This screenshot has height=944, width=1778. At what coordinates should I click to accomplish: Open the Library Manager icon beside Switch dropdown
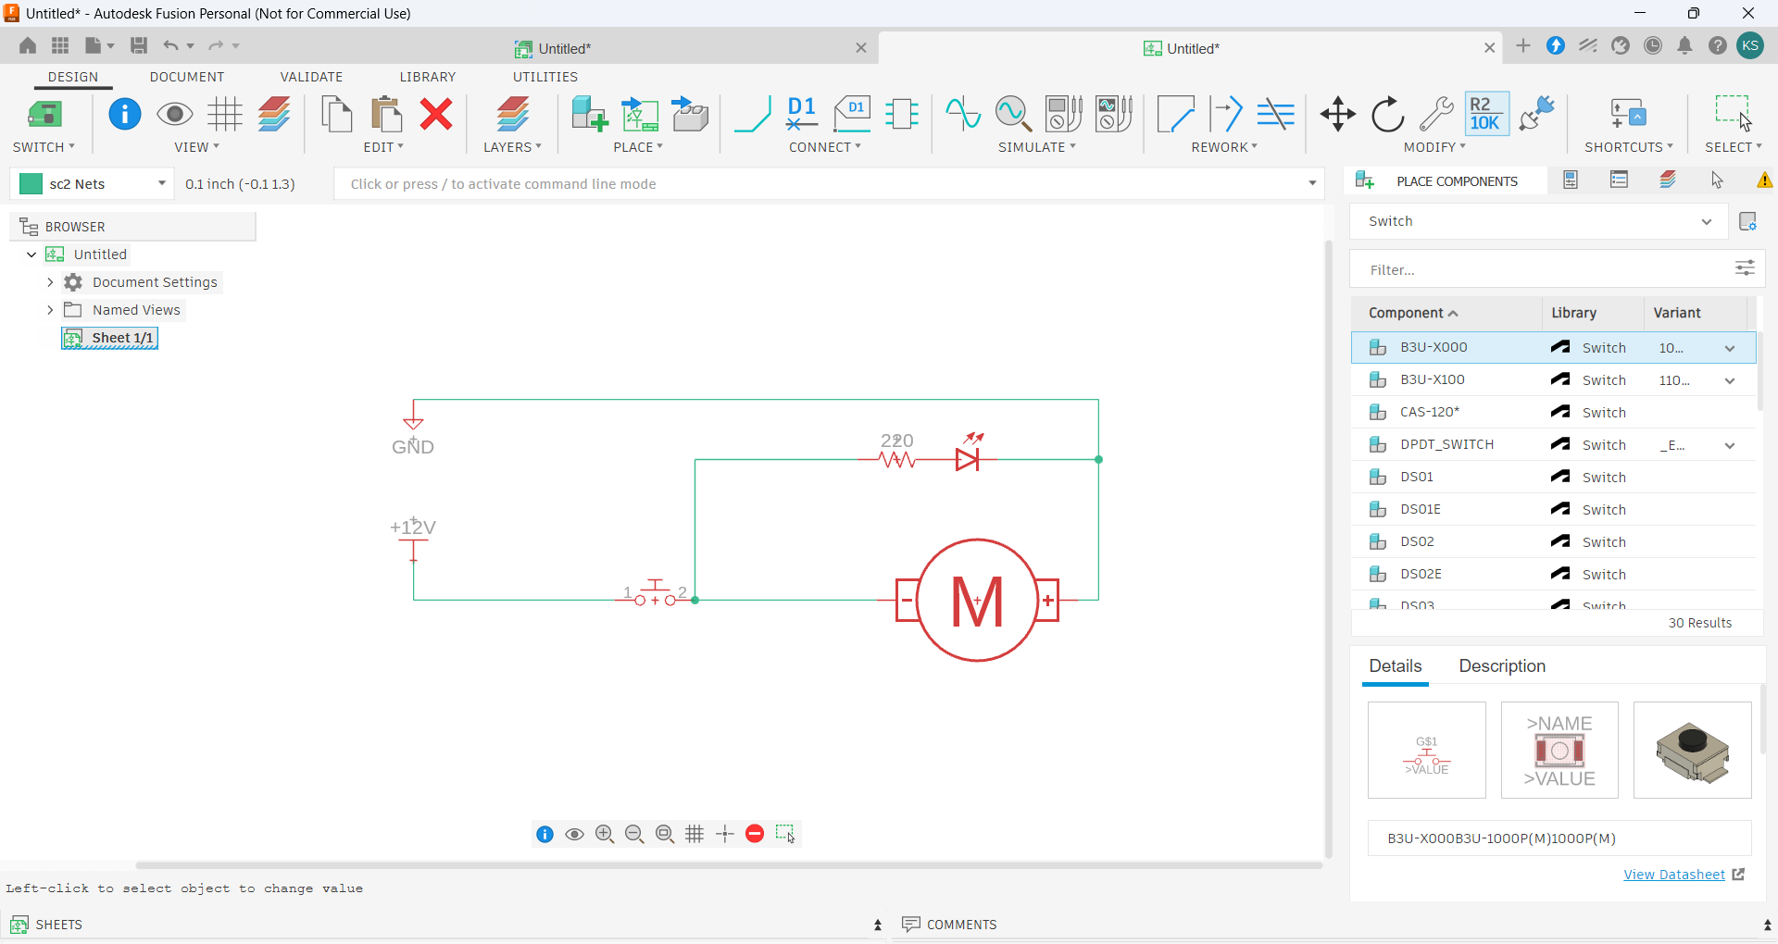tap(1747, 221)
